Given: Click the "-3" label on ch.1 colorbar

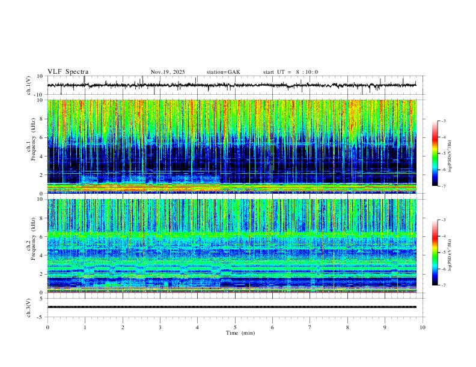Looking at the screenshot, I should (443, 121).
